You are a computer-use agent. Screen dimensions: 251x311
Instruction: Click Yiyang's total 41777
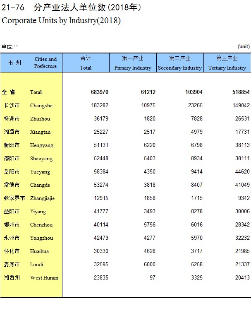click(101, 212)
